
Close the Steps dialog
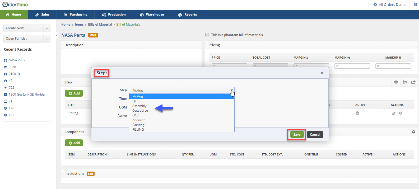pyautogui.click(x=322, y=73)
